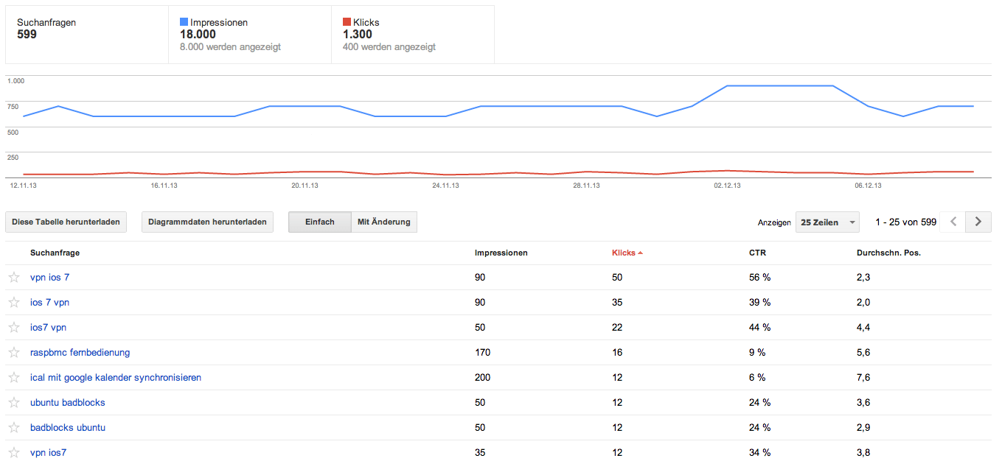Go to previous page of results

tap(953, 222)
